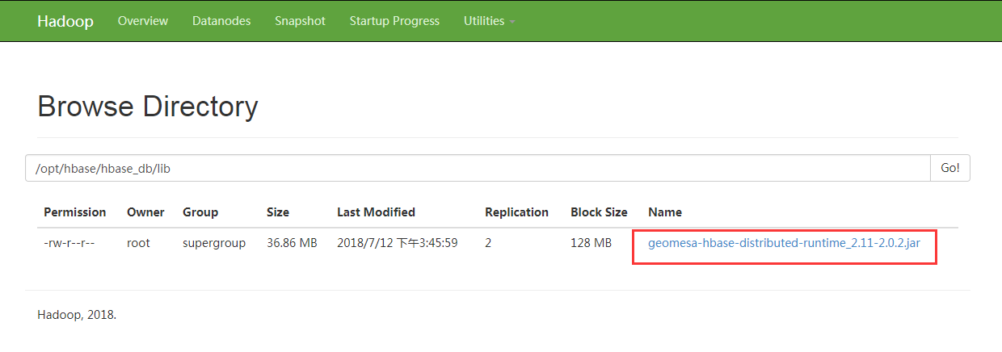Click the Owner column header
This screenshot has width=1002, height=352.
point(145,212)
